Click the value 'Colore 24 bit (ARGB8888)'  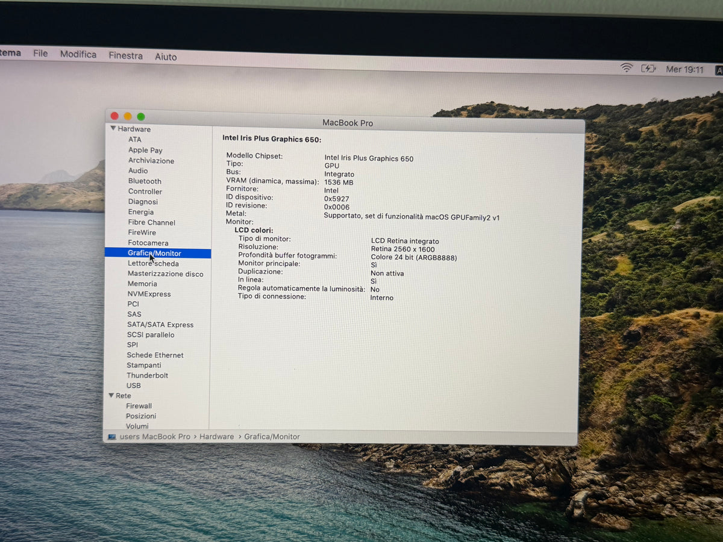[414, 258]
